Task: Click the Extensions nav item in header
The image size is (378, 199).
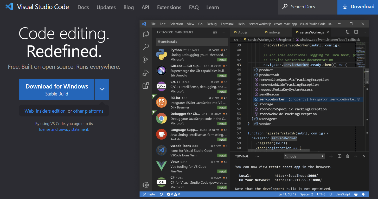Action: [x=169, y=7]
